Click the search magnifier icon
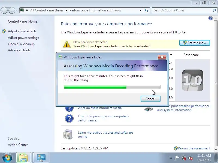The height and width of the screenshot is (163, 218). [x=214, y=10]
